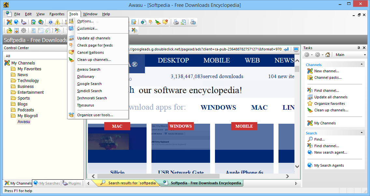This screenshot has height=196, width=370.
Task: Click the cancel balloons toolbar icon
Action: (x=165, y=22)
